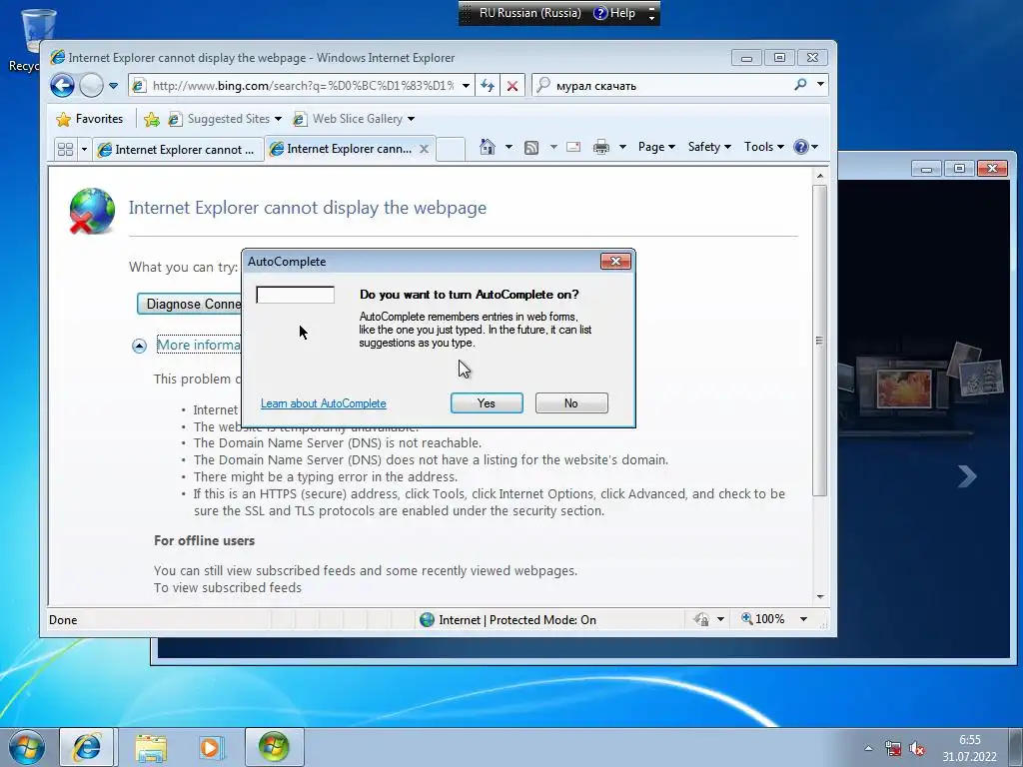Open Windows Explorer folder in taskbar
This screenshot has height=767, width=1023.
[151, 747]
